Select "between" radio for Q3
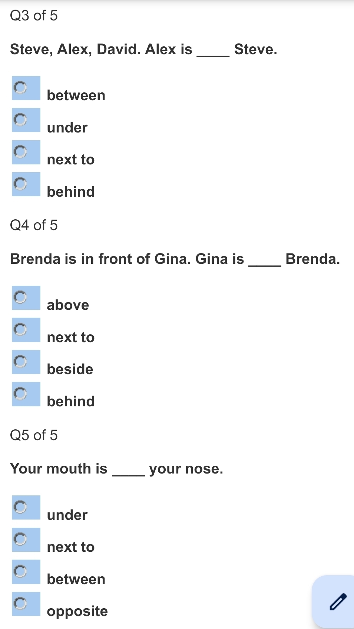 click(20, 88)
